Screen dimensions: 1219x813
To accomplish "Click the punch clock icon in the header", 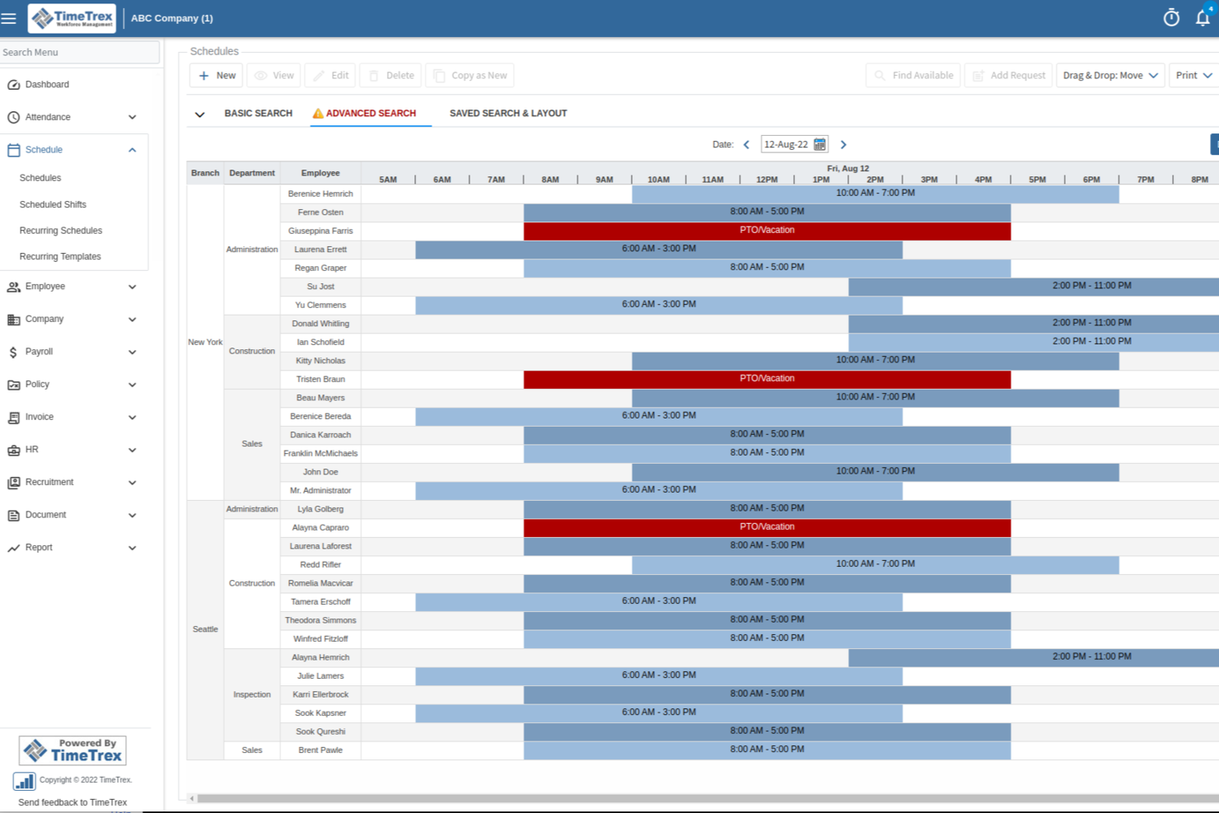I will point(1170,17).
